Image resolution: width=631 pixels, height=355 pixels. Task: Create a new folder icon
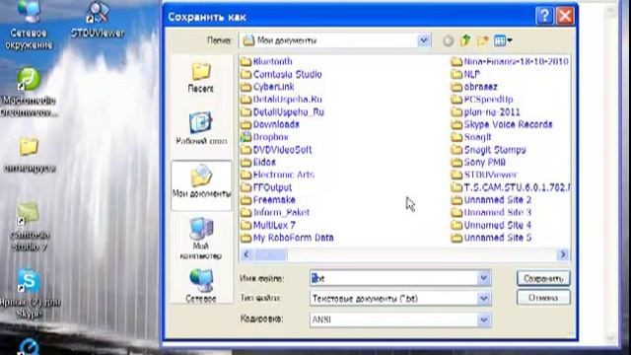click(x=482, y=40)
